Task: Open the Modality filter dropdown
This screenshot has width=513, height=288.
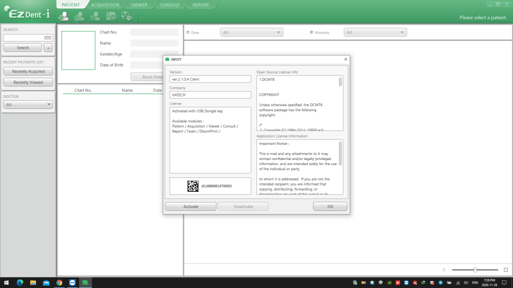Action: tap(375, 32)
